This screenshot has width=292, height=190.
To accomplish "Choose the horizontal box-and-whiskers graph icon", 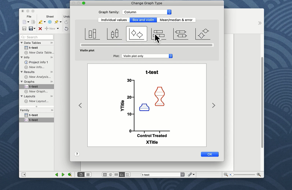I will click(181, 34).
